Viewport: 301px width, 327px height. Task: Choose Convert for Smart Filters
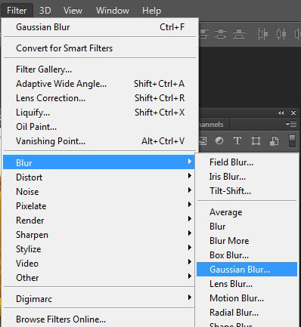(x=100, y=48)
